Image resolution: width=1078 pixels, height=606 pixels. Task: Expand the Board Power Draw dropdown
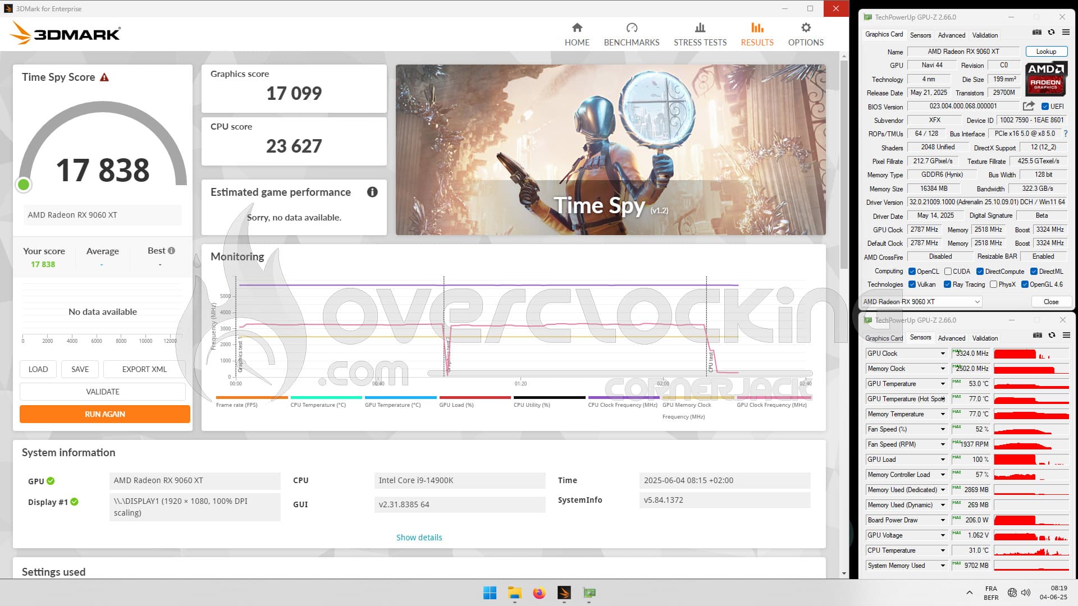(943, 520)
